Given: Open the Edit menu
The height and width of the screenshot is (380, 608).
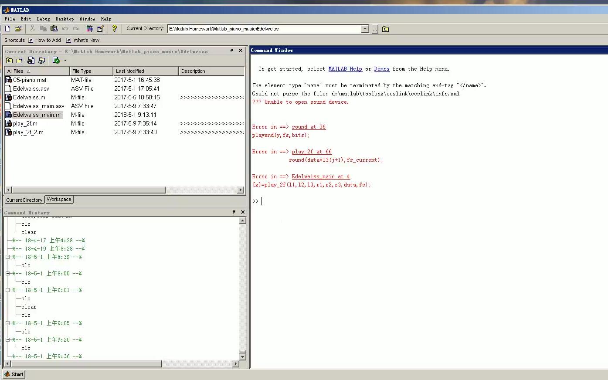Looking at the screenshot, I should point(26,19).
